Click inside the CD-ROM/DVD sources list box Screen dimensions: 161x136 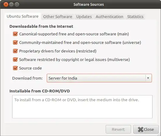click(x=82, y=107)
